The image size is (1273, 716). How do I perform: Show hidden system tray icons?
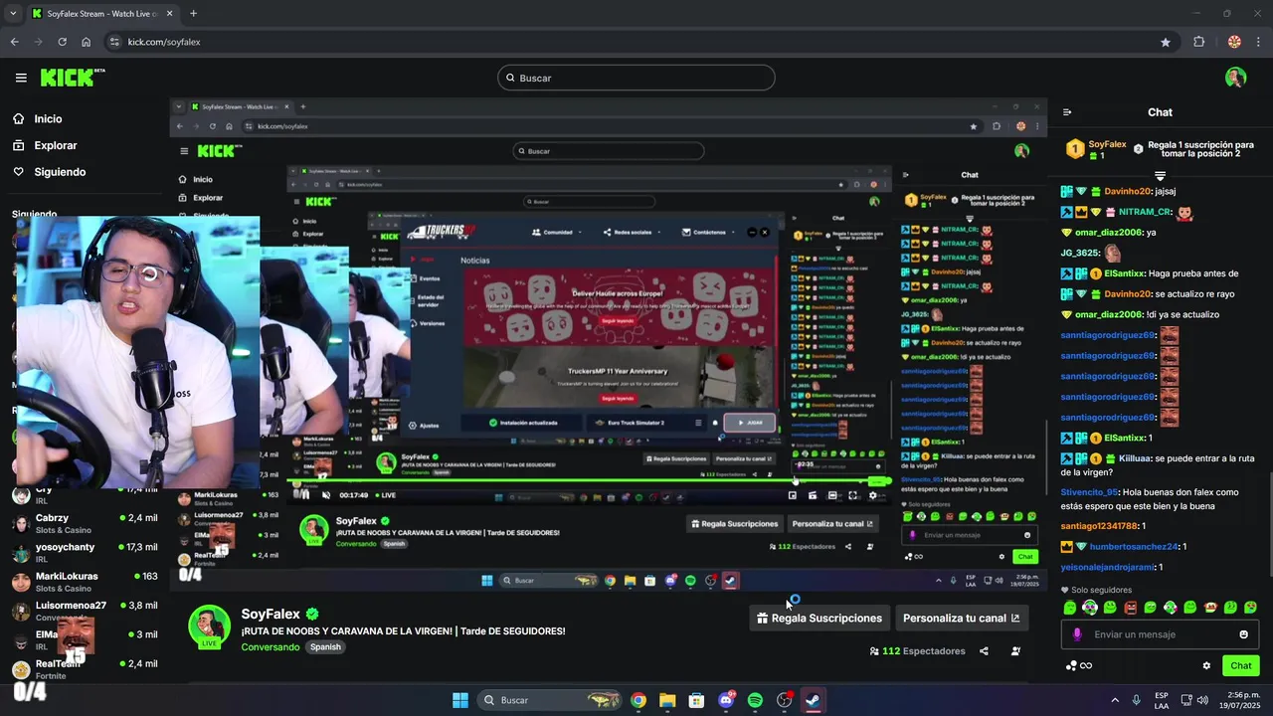tap(1114, 700)
